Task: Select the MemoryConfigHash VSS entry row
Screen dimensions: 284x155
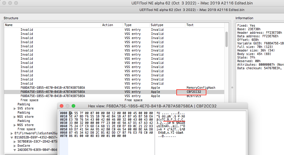Action: (x=114, y=88)
